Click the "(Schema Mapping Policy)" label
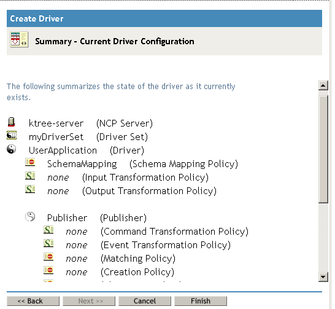The width and height of the screenshot is (335, 309). tap(183, 164)
